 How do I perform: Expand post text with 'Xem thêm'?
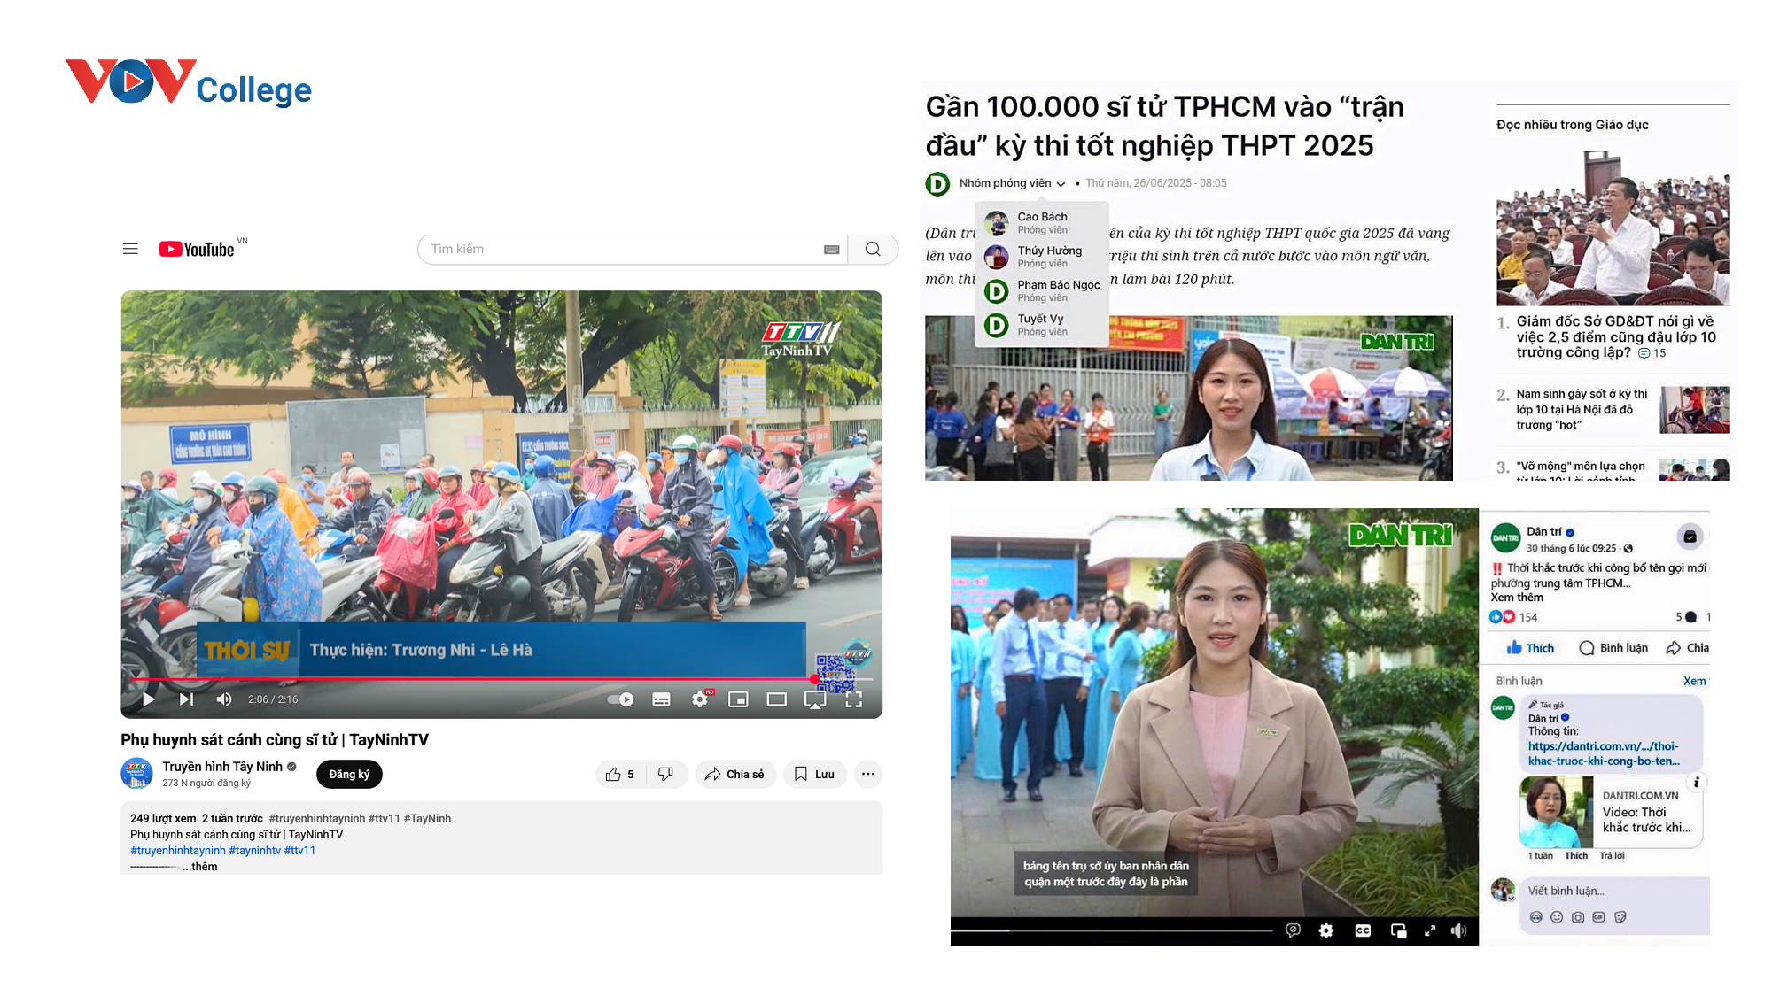tap(1517, 598)
